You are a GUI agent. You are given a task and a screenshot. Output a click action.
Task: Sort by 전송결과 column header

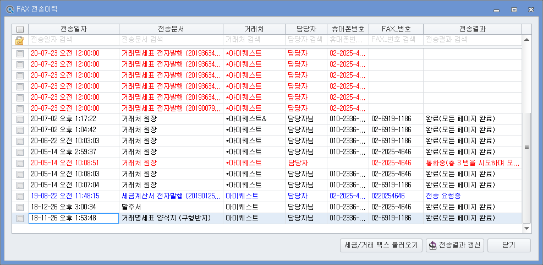pyautogui.click(x=473, y=29)
